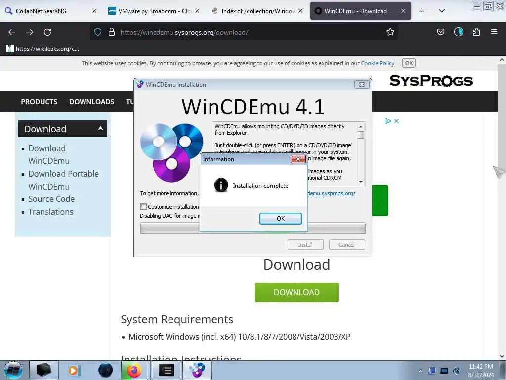Close the Information dialog with its red X

tap(298, 159)
